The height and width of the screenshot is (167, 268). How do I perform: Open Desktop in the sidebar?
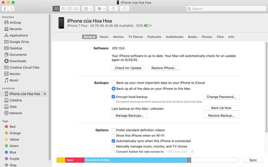coord(13,48)
